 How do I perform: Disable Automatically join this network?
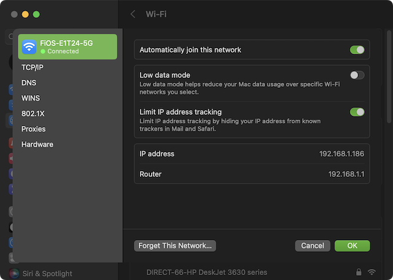tap(357, 50)
